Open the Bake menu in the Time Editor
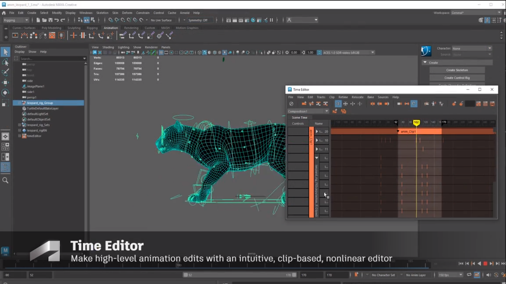 click(x=370, y=97)
